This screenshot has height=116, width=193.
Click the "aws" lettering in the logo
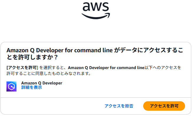coord(96,7)
